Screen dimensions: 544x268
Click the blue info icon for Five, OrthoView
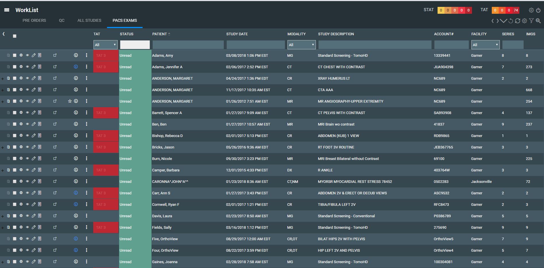76,239
